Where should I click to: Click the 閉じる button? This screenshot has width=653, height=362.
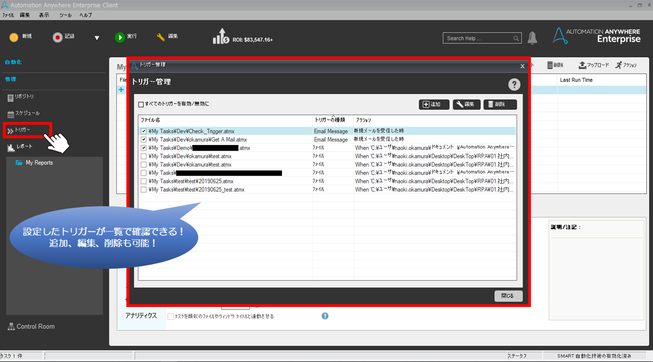tap(508, 296)
